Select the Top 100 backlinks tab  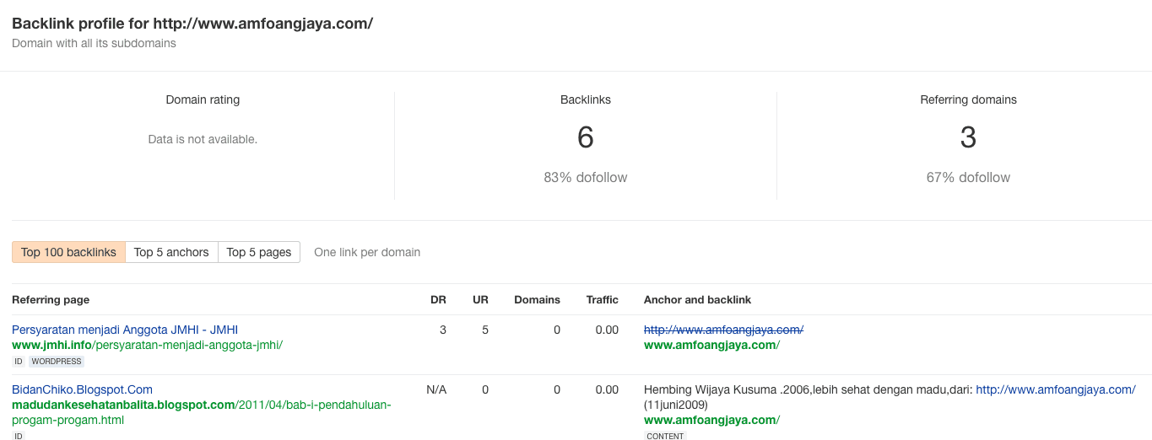tap(68, 252)
